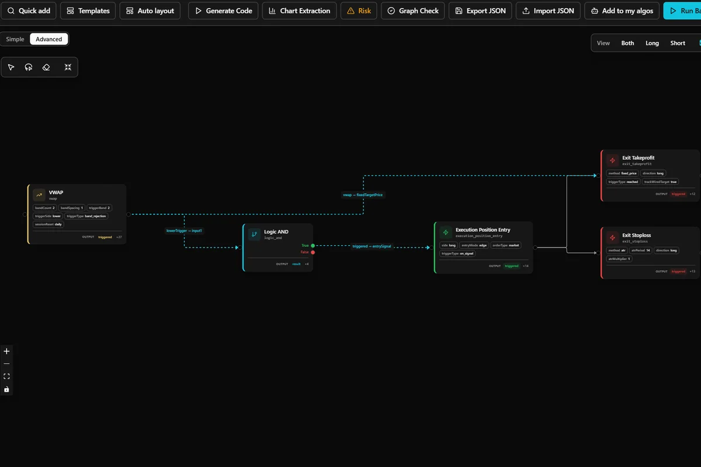Run Auto layout on the graph
Image resolution: width=701 pixels, height=467 pixels.
(150, 11)
